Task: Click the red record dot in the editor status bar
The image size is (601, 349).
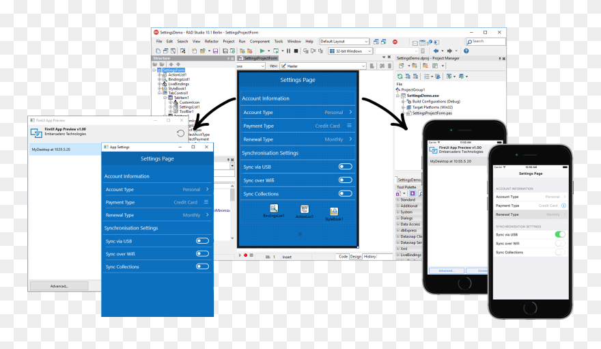Action: point(246,255)
